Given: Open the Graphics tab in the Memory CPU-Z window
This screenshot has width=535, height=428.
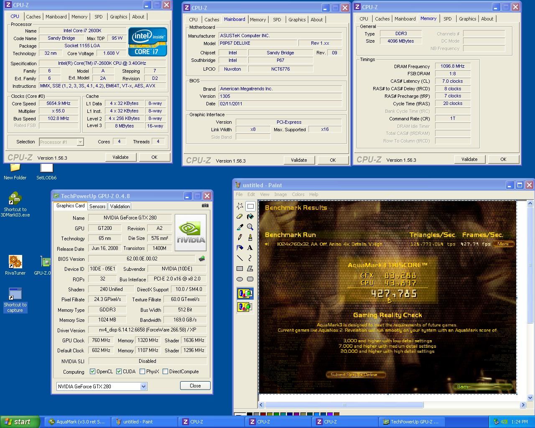Looking at the screenshot, I should pyautogui.click(x=467, y=19).
